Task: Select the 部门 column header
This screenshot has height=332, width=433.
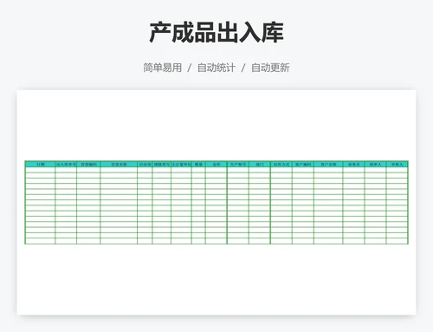Action: (x=260, y=165)
